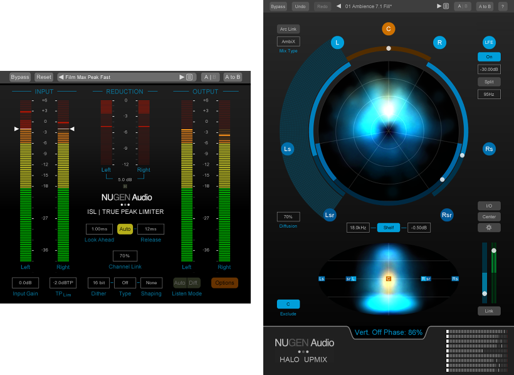Click the LFE channel circle icon
The width and height of the screenshot is (514, 375).
point(489,42)
